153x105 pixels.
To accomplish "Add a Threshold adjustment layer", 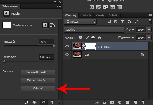I will point(106,7).
